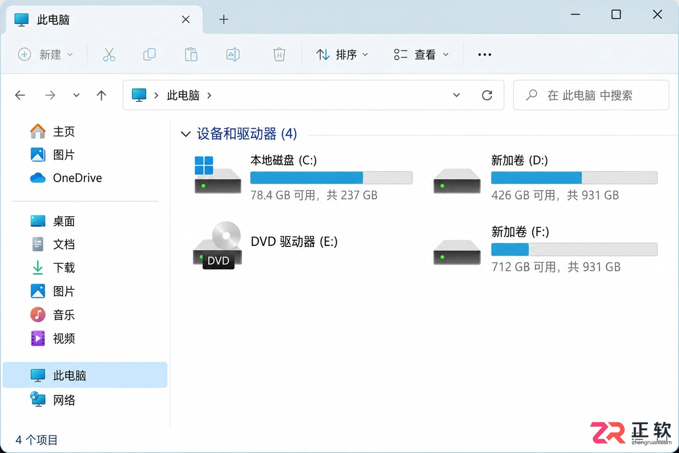
Task: Open pinned 图片 below 下载
Action: [52, 292]
